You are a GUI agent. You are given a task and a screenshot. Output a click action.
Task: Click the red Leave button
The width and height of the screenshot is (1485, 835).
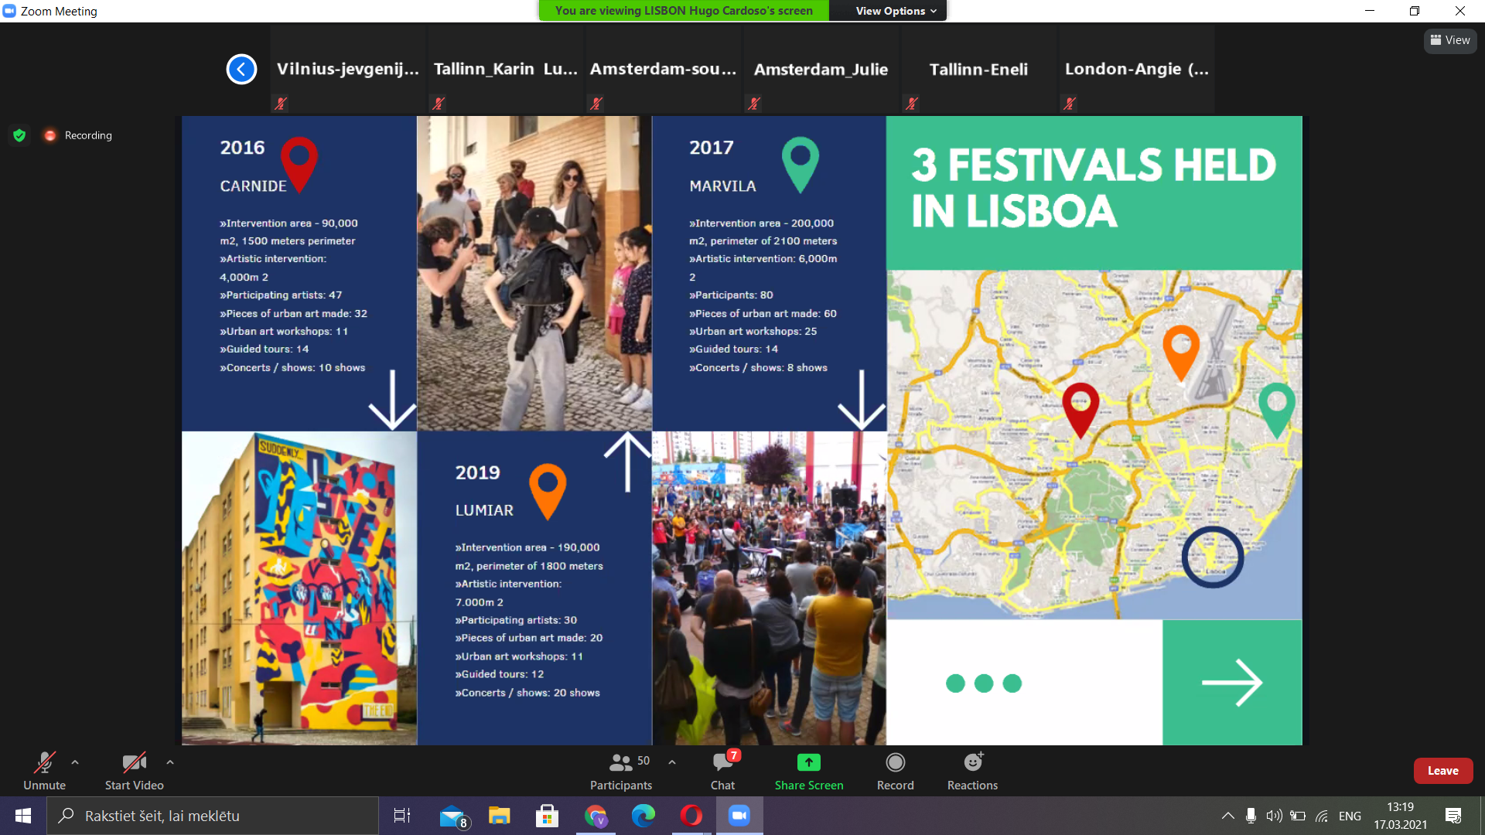[1442, 771]
